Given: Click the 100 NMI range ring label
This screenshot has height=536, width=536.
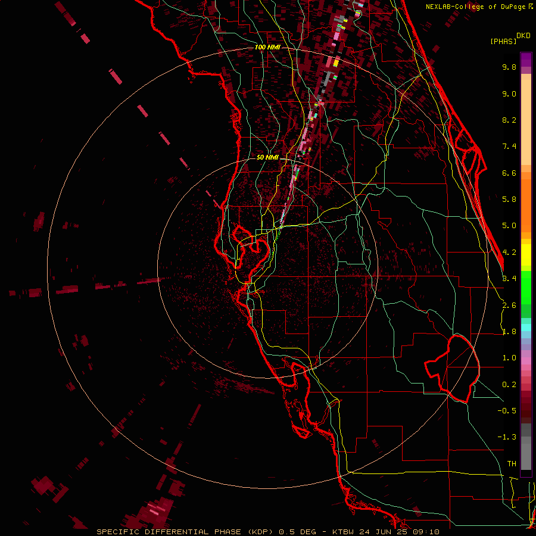Looking at the screenshot, I should (267, 47).
